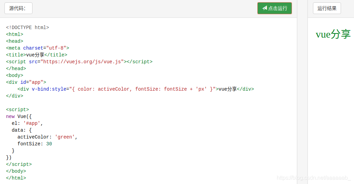
Task: Click the v-bind:style attribute in code
Action: click(49, 89)
